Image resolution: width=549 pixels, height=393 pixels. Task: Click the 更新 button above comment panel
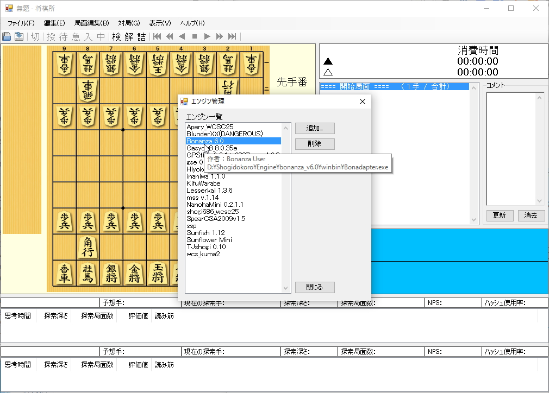[x=499, y=215]
